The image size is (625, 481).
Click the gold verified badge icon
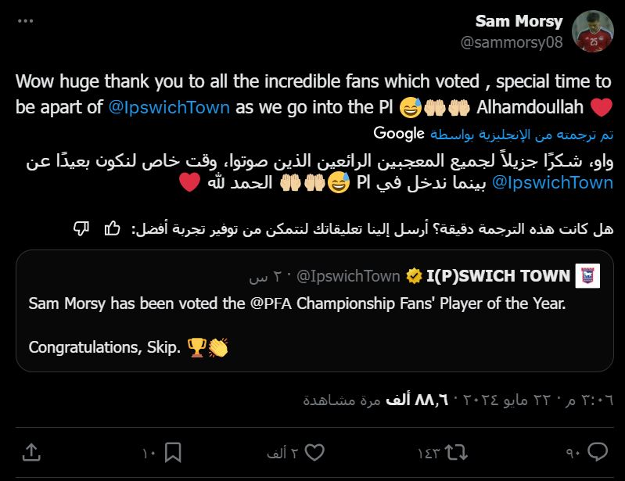coord(413,276)
